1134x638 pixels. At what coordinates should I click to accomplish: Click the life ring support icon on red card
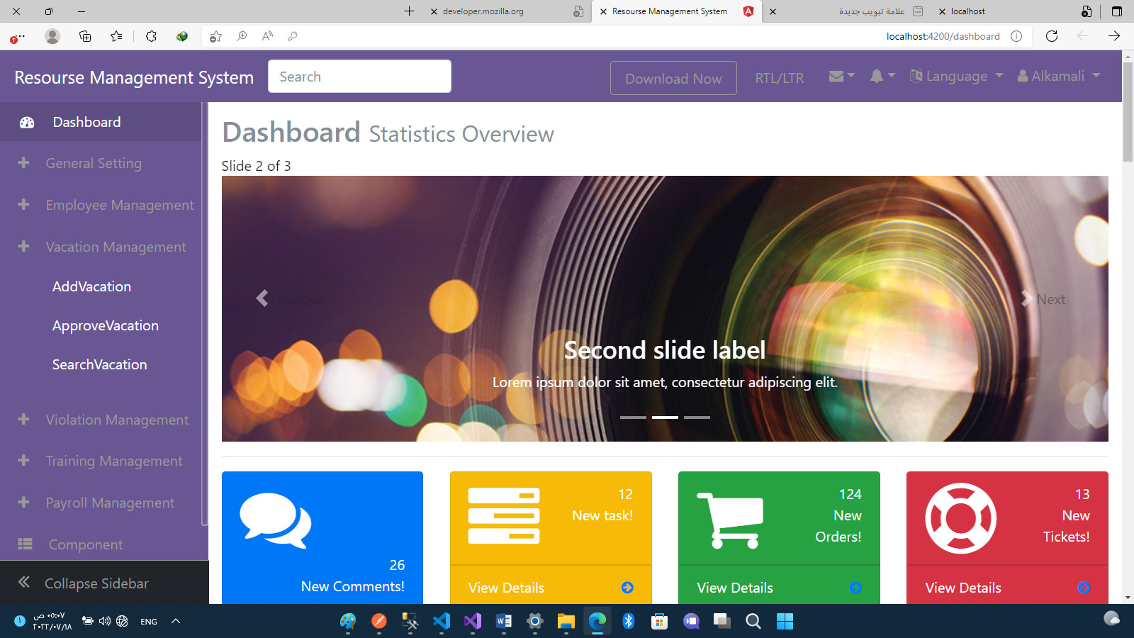(960, 518)
